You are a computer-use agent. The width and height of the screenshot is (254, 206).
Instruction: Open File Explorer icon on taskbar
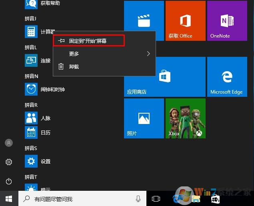[196, 199]
